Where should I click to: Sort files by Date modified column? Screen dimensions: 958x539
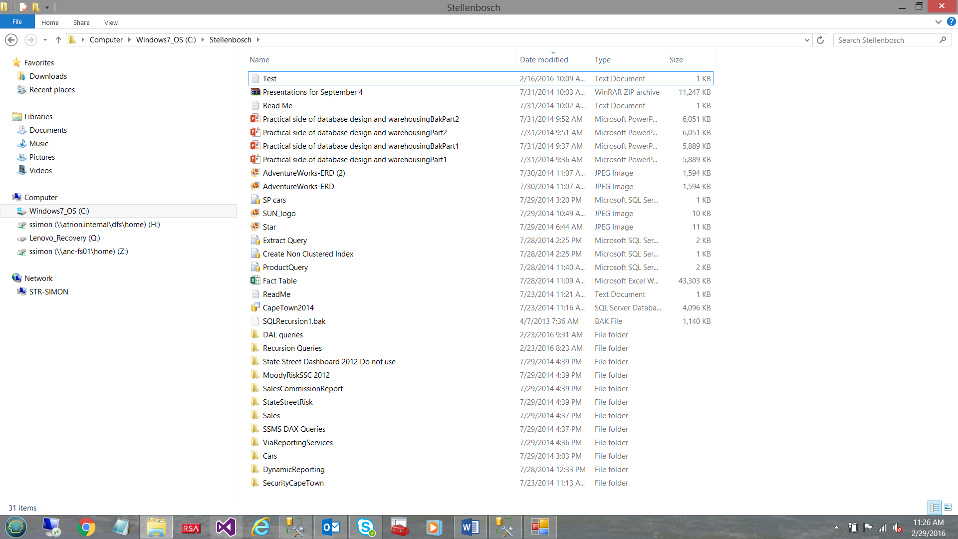click(544, 60)
